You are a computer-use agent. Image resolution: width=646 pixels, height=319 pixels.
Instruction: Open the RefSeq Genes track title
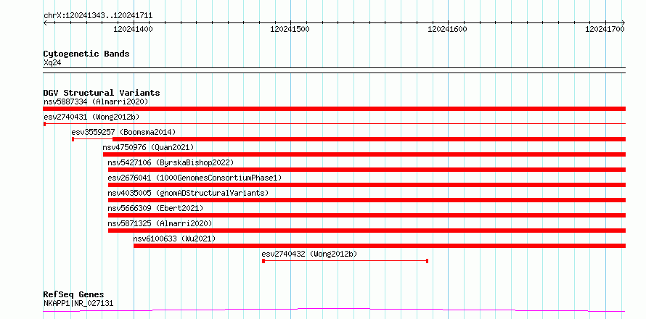73,294
